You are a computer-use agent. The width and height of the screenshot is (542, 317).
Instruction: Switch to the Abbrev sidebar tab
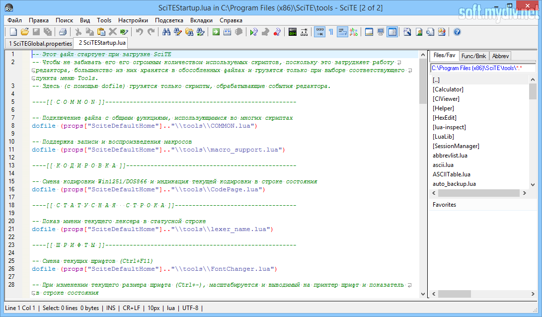500,56
